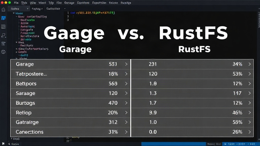This screenshot has height=146, width=260.
Task: Select the Saraage row label
Action: pos(26,93)
